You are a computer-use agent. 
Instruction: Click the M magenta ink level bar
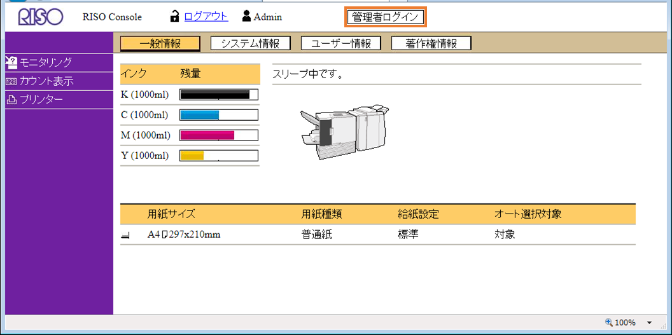click(218, 135)
